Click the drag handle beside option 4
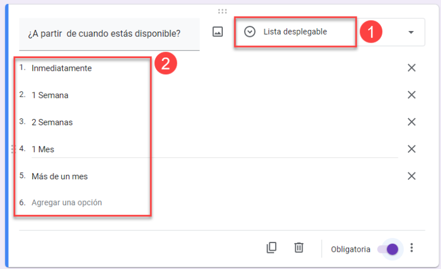The height and width of the screenshot is (269, 441). 13,149
